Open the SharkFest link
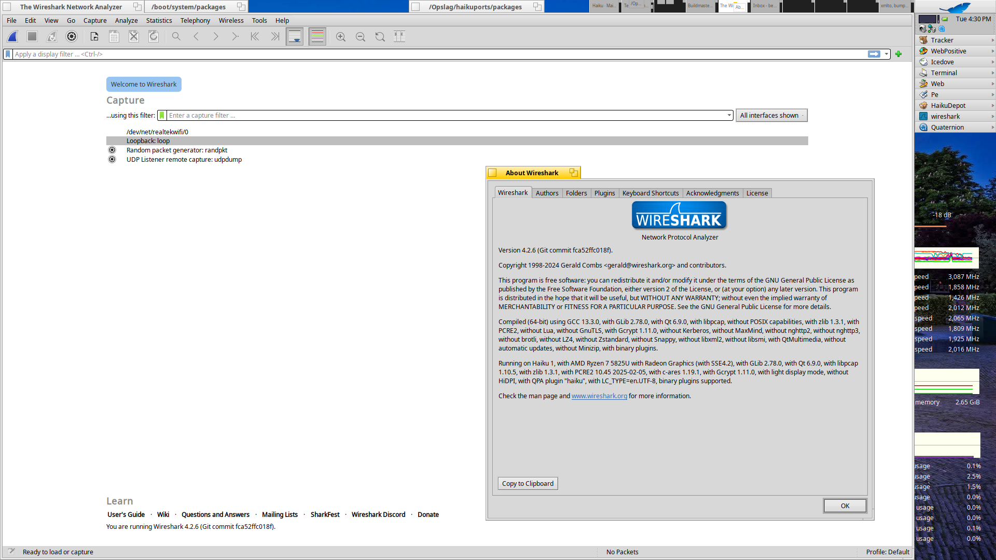This screenshot has width=996, height=560. click(x=325, y=514)
